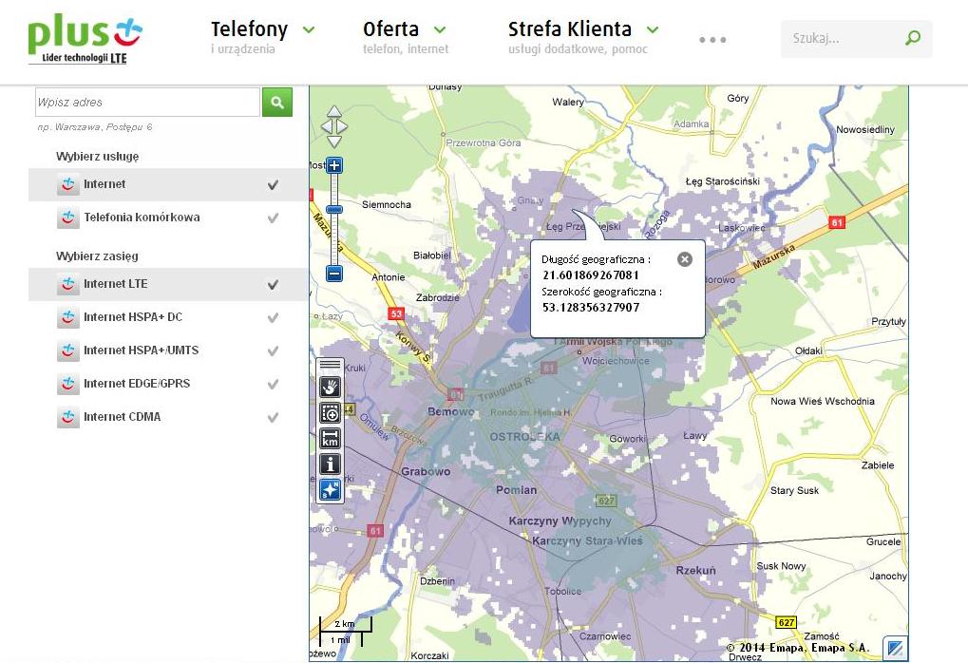968x663 pixels.
Task: Click the green address search button
Action: tap(277, 102)
